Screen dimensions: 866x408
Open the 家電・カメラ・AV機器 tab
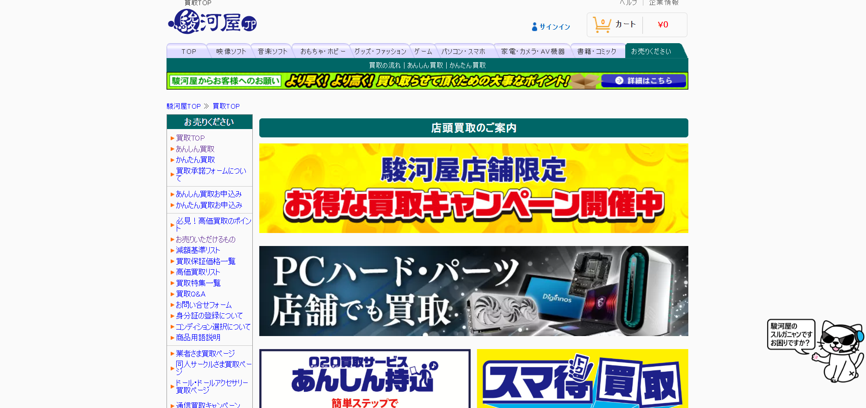pyautogui.click(x=533, y=52)
